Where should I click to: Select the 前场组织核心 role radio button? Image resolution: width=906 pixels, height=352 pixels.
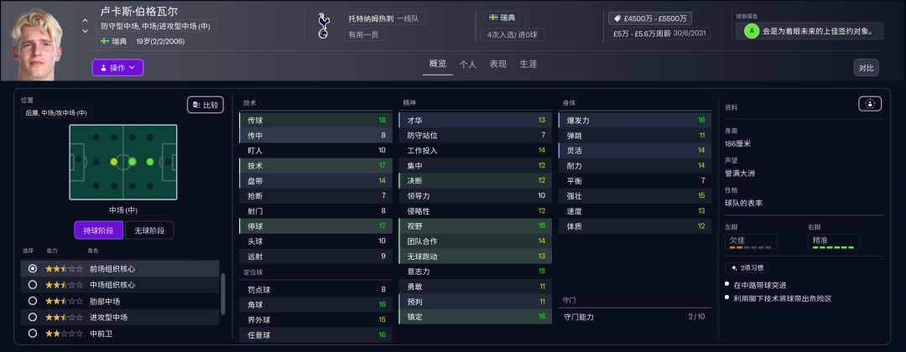tap(33, 269)
